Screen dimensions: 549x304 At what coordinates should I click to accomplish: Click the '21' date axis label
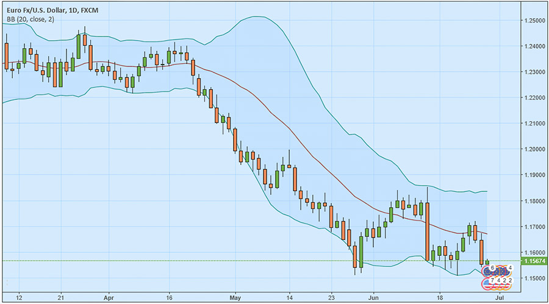pos(61,298)
